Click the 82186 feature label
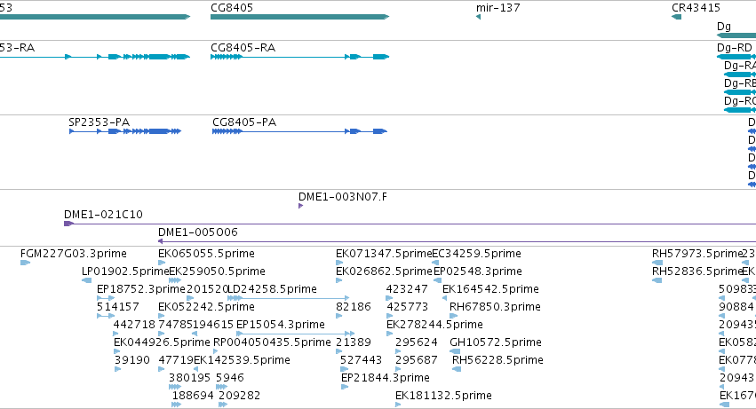 point(354,307)
